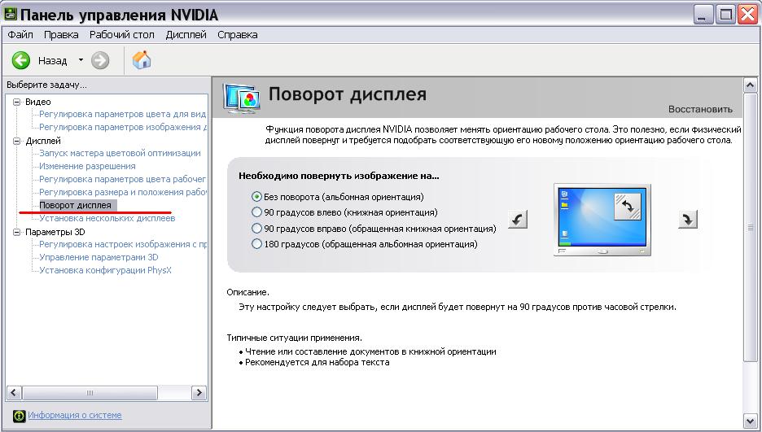This screenshot has height=432, width=762.
Task: Open Установка конфигурации PhysX task
Action: (106, 270)
